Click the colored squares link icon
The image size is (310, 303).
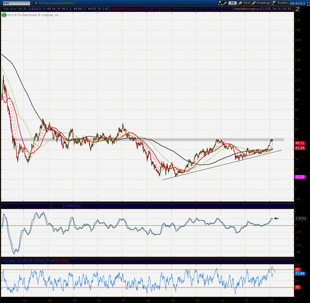coord(36,3)
